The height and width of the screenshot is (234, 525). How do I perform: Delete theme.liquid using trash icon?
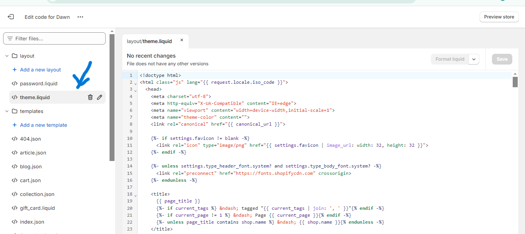(90, 97)
